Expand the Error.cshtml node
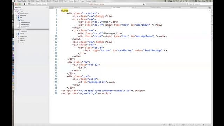Image resolution: width=224 pixels, height=126 pixels. coord(18,28)
